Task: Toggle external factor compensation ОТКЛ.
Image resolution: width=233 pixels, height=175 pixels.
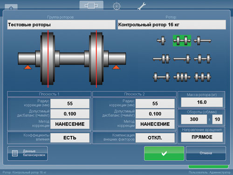Action: point(155,138)
